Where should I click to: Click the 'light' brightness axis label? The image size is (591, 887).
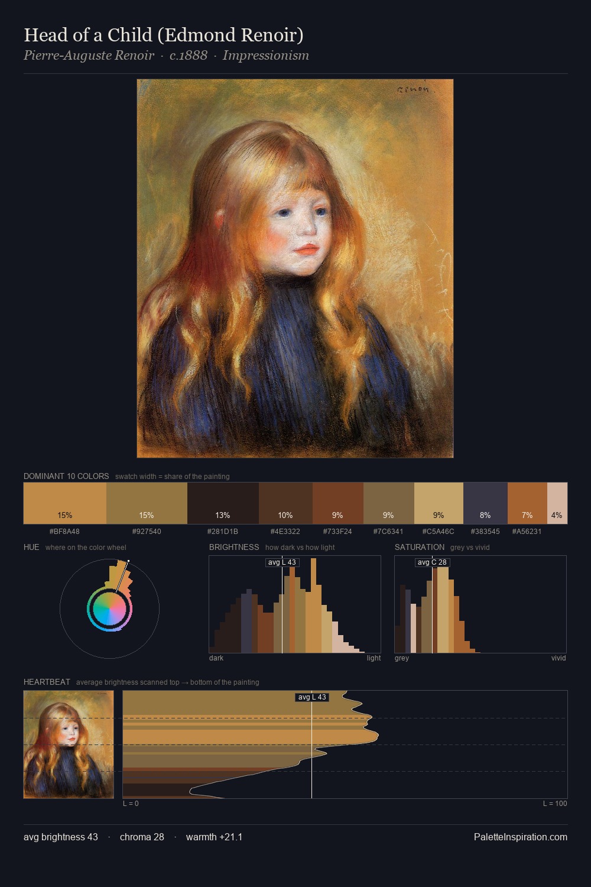(x=374, y=658)
